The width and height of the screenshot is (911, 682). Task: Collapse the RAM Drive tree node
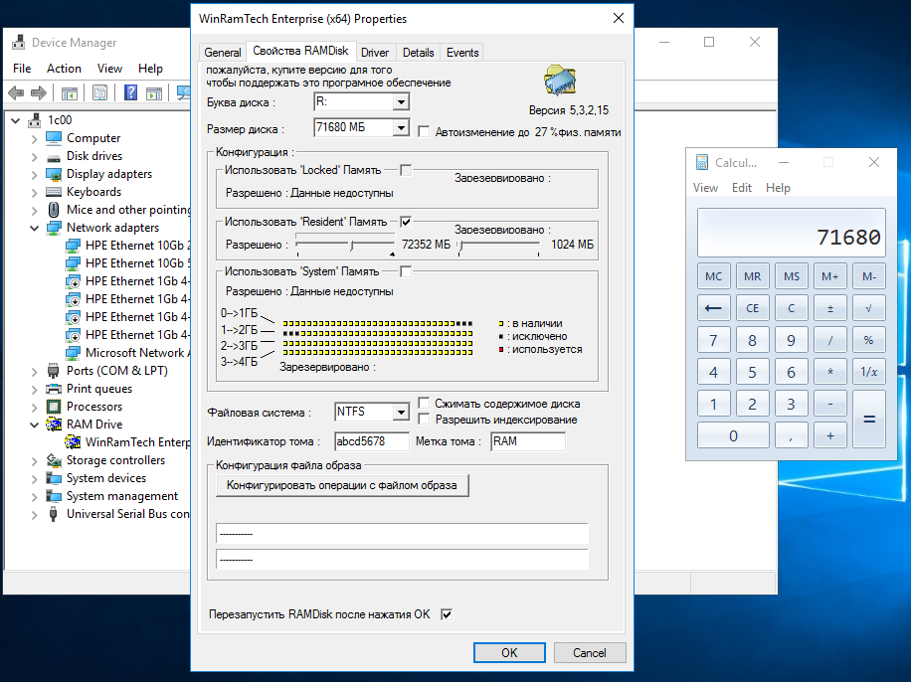tap(34, 425)
